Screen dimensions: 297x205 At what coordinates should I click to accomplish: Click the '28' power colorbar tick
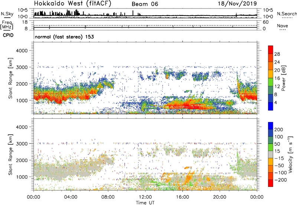[277, 54]
